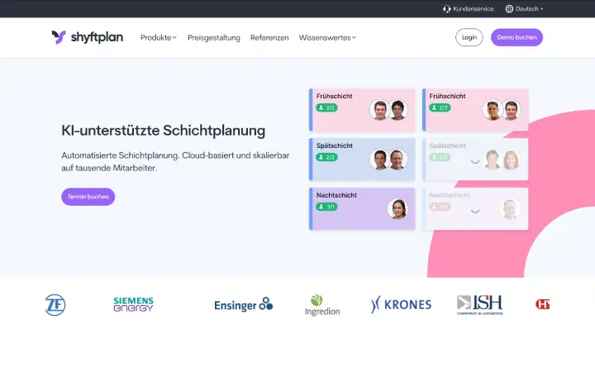Click the shyftplan wordmark text
This screenshot has width=595, height=372.
point(98,37)
